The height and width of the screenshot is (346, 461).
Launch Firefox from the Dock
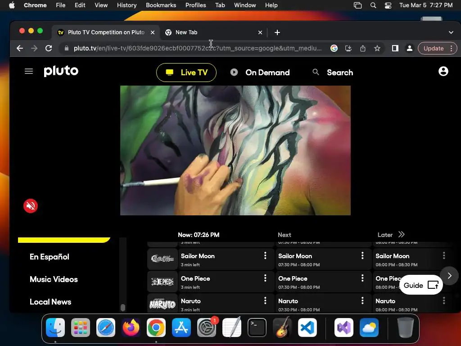pyautogui.click(x=131, y=328)
